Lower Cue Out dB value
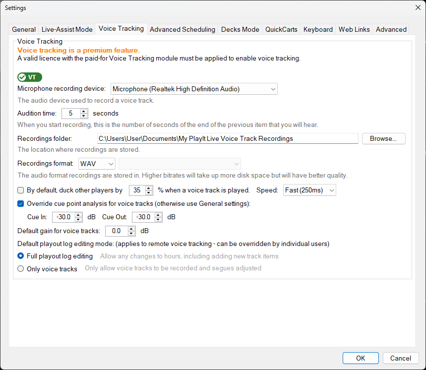Screen dimensions: 426x370 (x=158, y=220)
